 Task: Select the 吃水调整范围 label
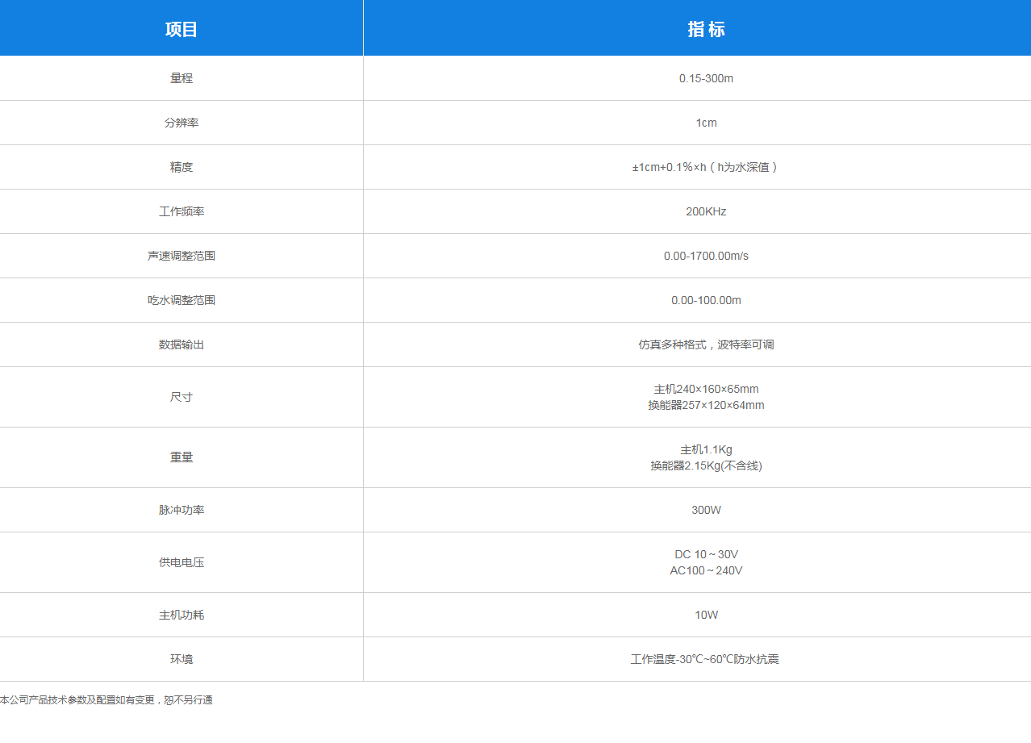click(x=182, y=300)
